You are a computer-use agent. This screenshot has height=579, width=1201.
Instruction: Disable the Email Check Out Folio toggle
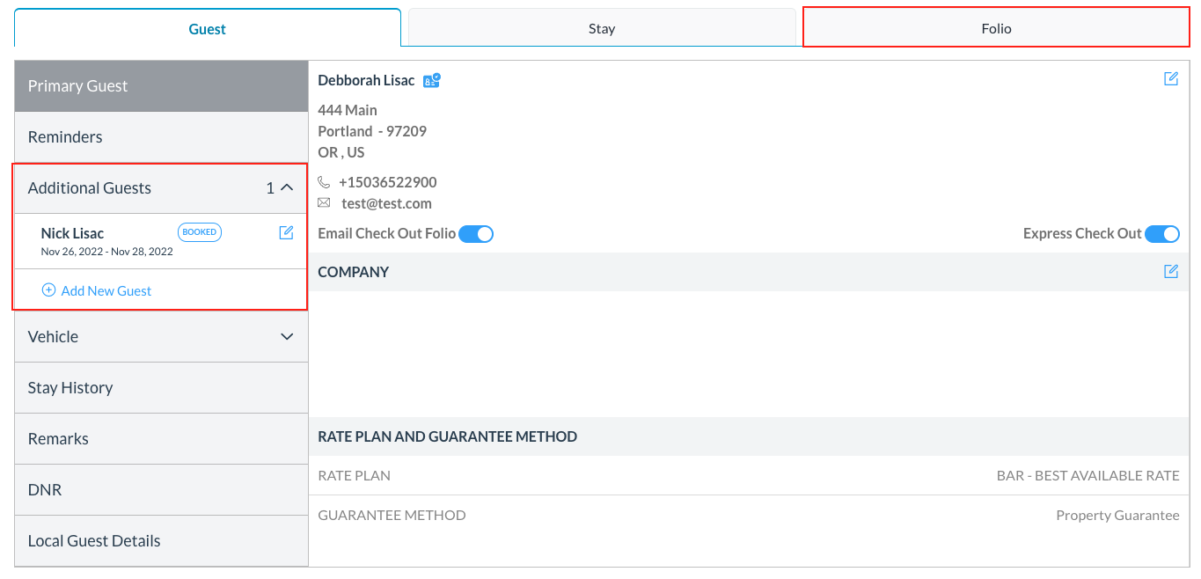coord(476,234)
